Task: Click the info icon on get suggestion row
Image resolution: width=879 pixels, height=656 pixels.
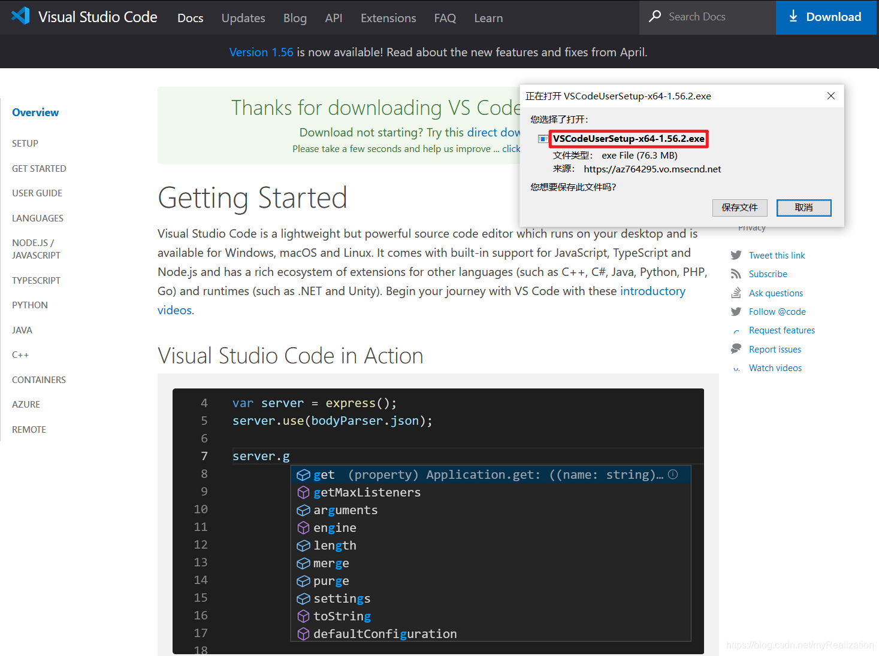Action: pos(673,475)
